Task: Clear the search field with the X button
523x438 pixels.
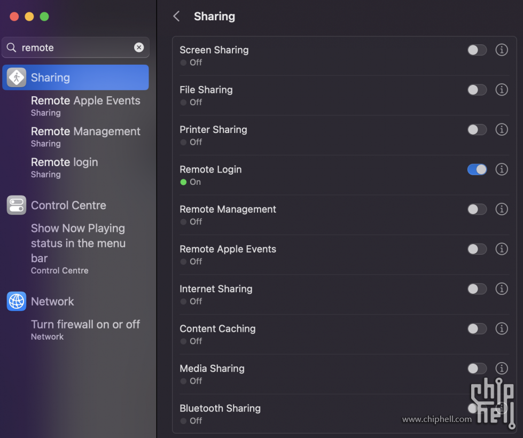Action: coord(139,48)
